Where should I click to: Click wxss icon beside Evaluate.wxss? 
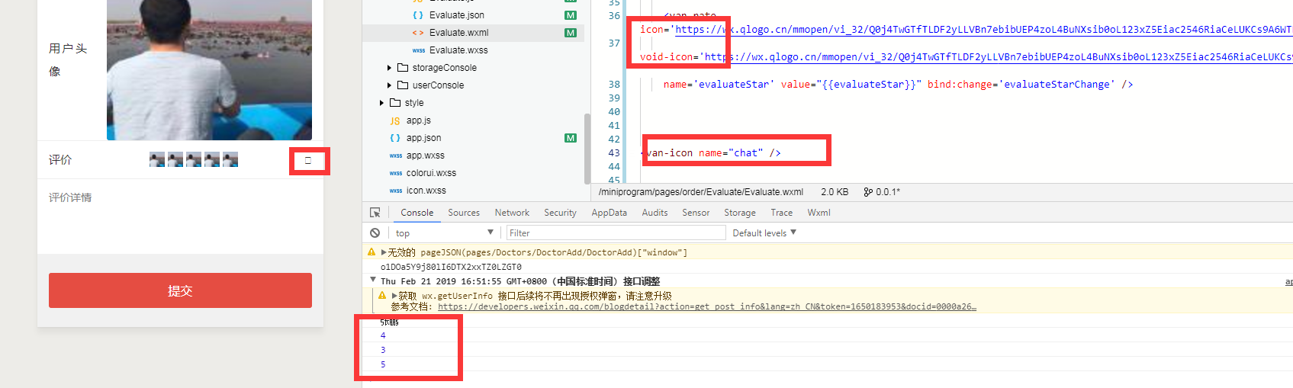coord(419,50)
